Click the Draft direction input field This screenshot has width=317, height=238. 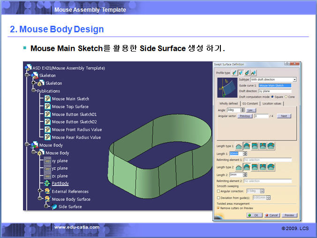(275, 90)
